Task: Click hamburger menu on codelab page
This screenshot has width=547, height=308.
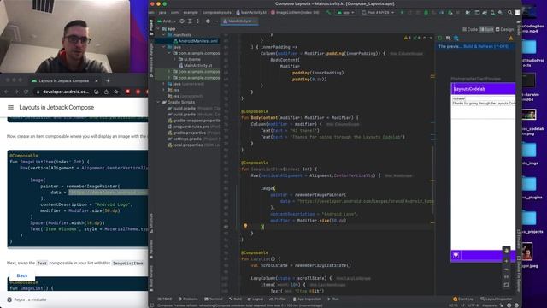Action: (10, 107)
